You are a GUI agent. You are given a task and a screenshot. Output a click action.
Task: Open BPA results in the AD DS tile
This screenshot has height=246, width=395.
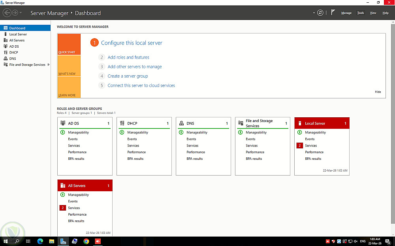(x=76, y=159)
